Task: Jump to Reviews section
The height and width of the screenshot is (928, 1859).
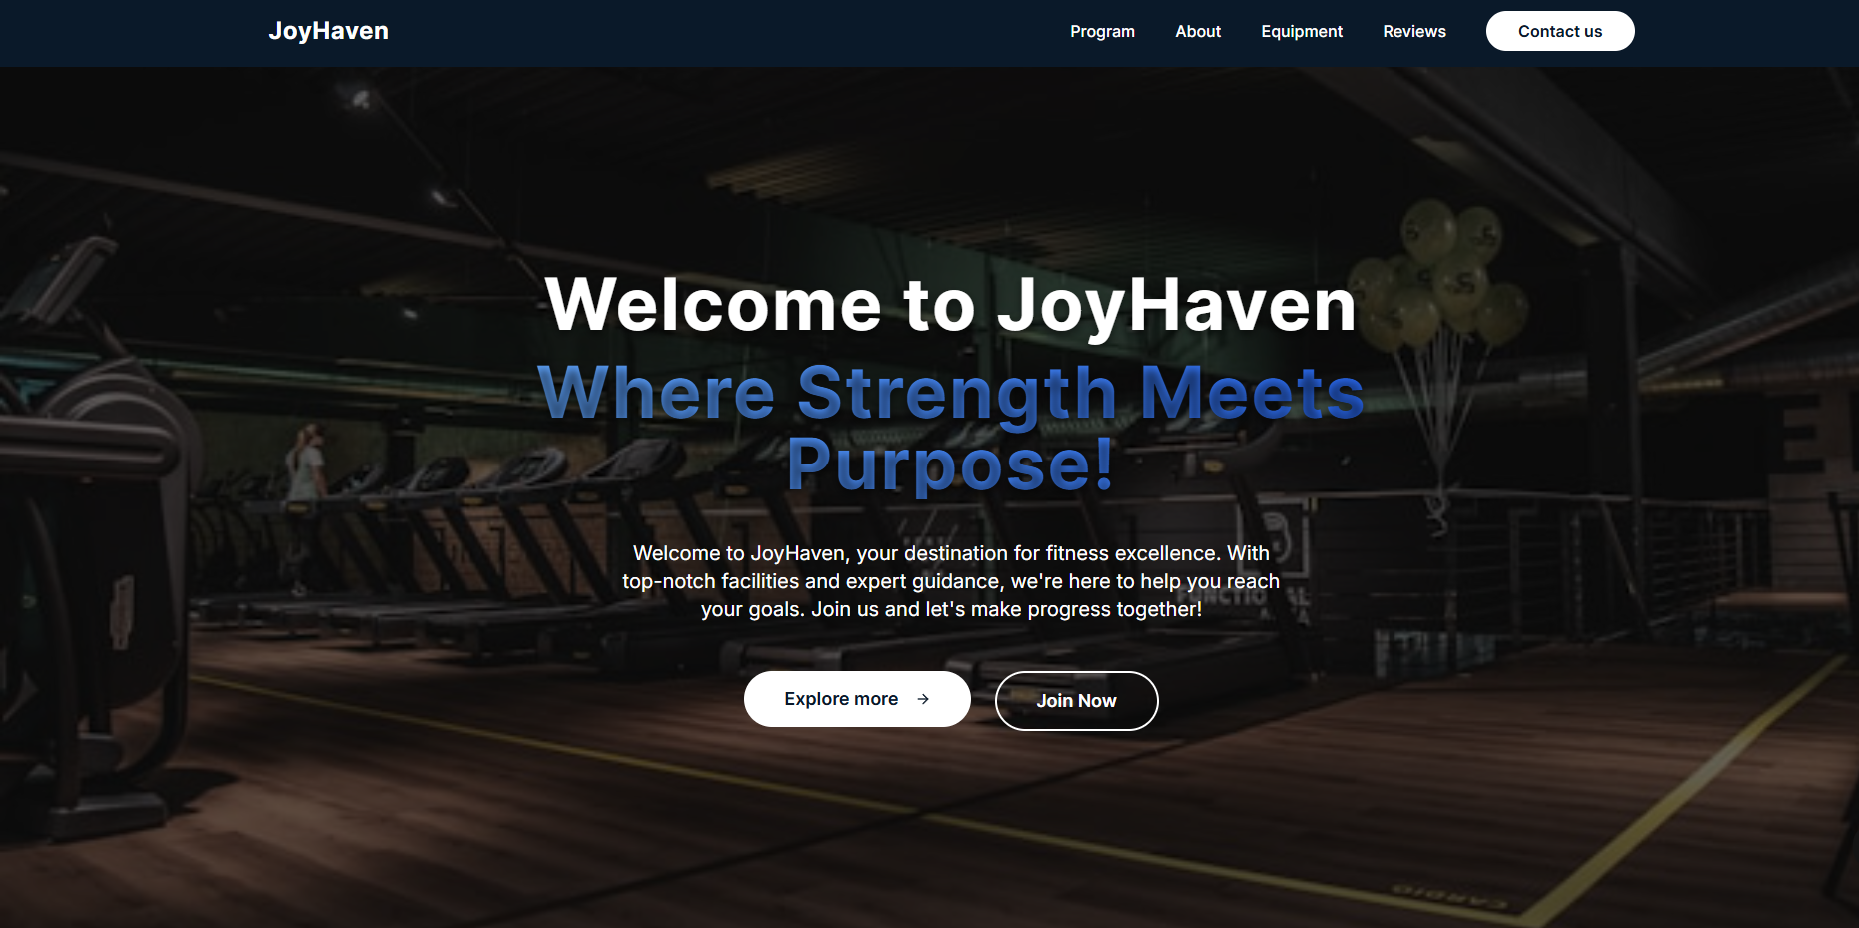Action: 1414,31
